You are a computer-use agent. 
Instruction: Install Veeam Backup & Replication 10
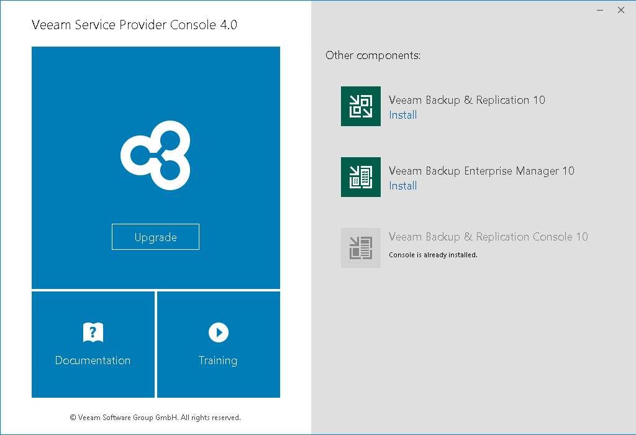tap(402, 115)
